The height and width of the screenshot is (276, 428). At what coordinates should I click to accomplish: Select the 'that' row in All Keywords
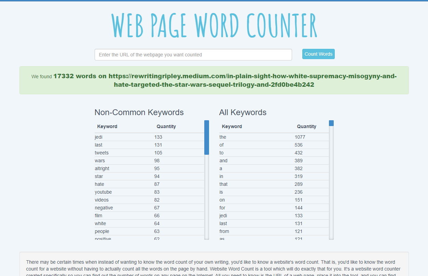(x=274, y=184)
